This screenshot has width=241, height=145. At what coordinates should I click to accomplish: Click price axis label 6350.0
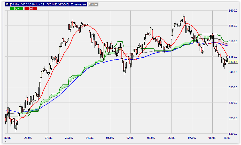(233, 87)
